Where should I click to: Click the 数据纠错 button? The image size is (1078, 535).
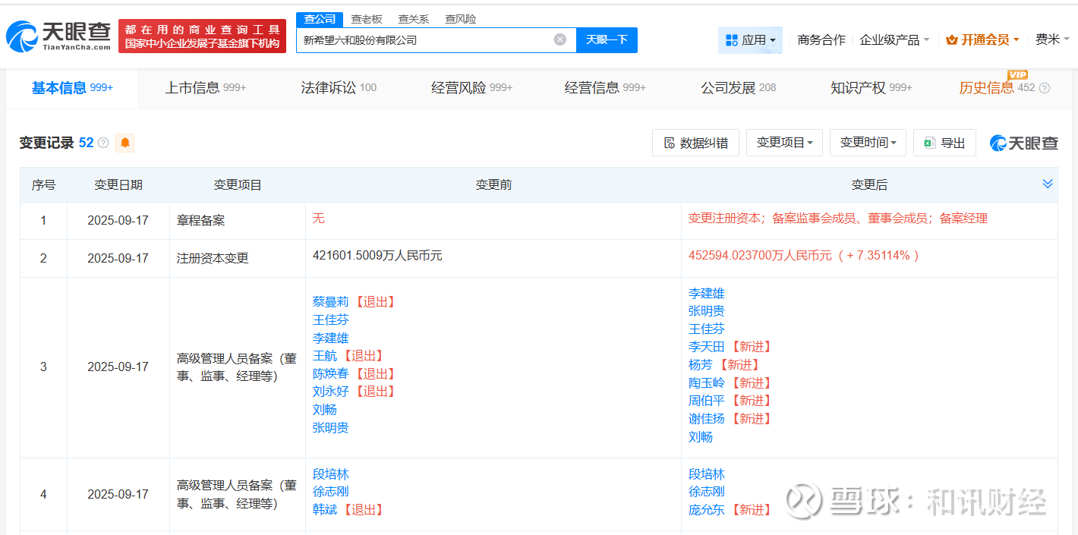point(695,143)
